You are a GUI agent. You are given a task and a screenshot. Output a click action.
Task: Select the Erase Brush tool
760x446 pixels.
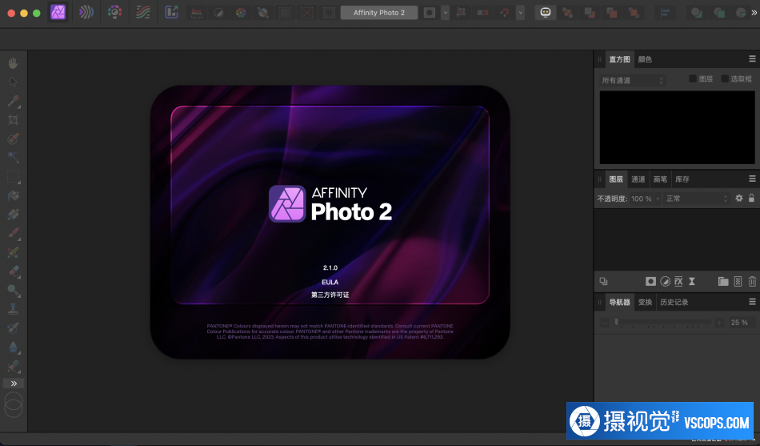[x=13, y=271]
